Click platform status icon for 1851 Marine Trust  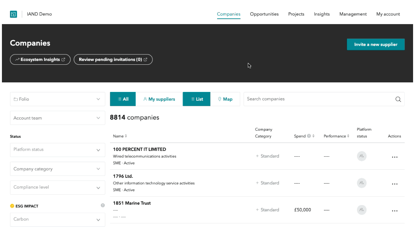pos(362,210)
